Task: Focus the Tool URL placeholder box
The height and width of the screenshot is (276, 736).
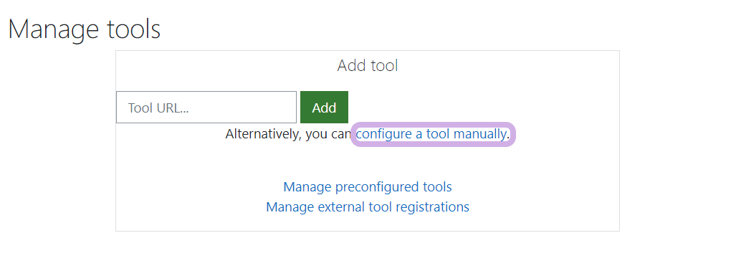Action: (x=206, y=108)
